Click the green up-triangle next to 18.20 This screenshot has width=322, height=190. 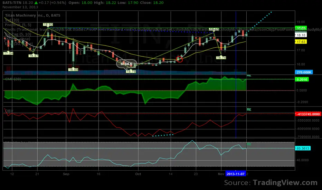(x=36, y=3)
